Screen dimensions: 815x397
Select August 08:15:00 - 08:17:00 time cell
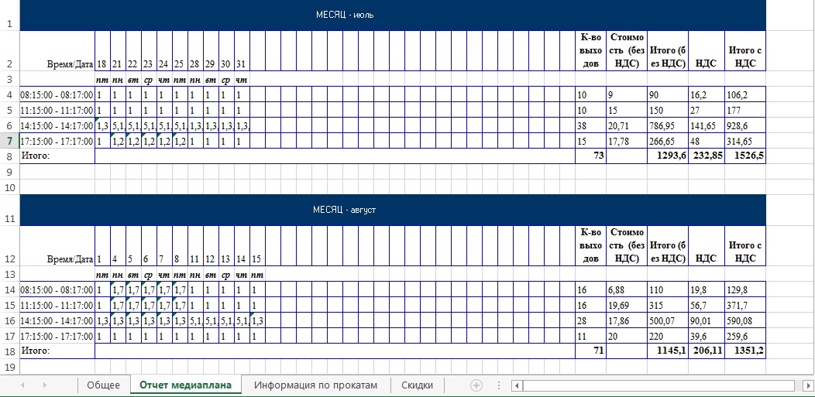click(57, 289)
